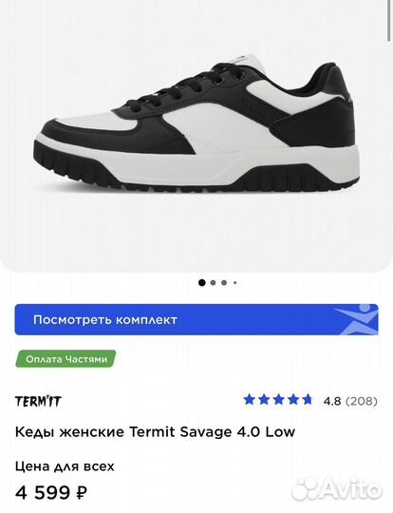This screenshot has width=393, height=513.
Task: Click the Avito watermark logo
Action: click(337, 490)
